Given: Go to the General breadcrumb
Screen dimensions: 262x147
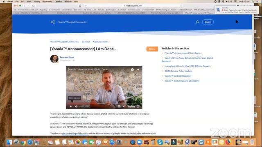Looking at the screenshot, I should (x=86, y=42).
